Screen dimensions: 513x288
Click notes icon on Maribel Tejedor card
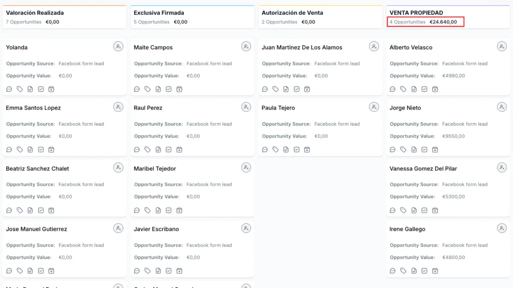pyautogui.click(x=158, y=210)
